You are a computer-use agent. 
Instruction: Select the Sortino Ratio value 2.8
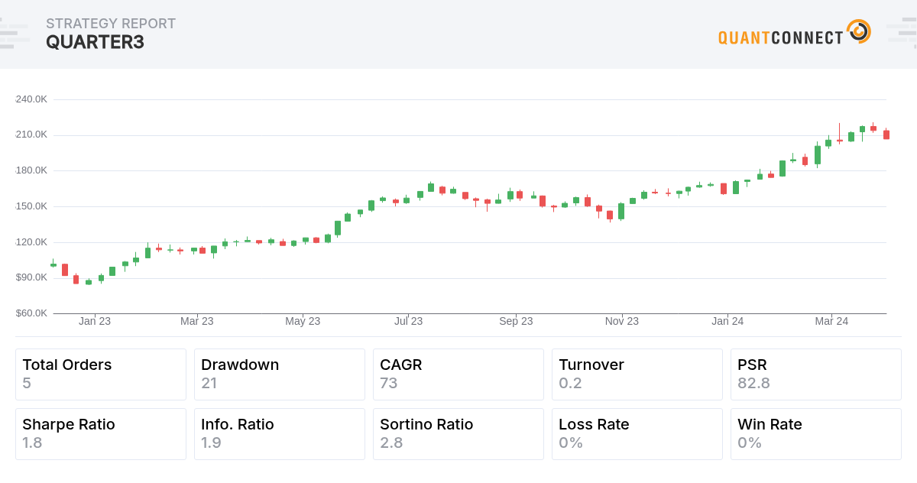tap(391, 442)
